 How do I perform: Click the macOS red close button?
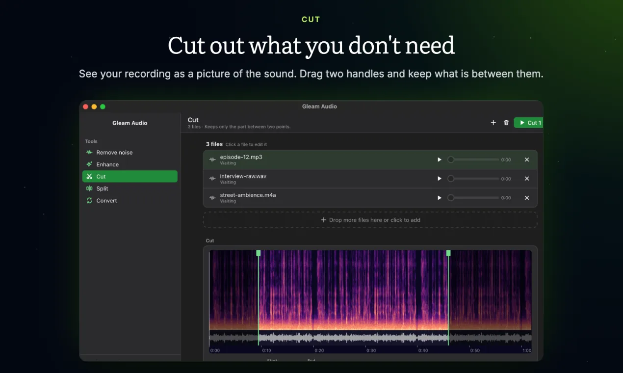(x=86, y=107)
